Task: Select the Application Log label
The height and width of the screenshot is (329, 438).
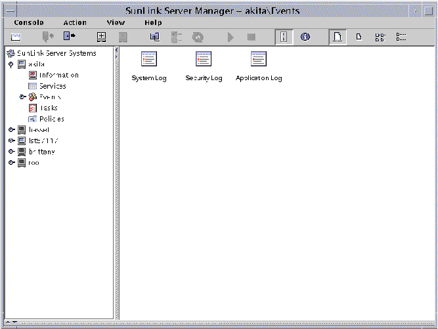Action: (x=259, y=78)
